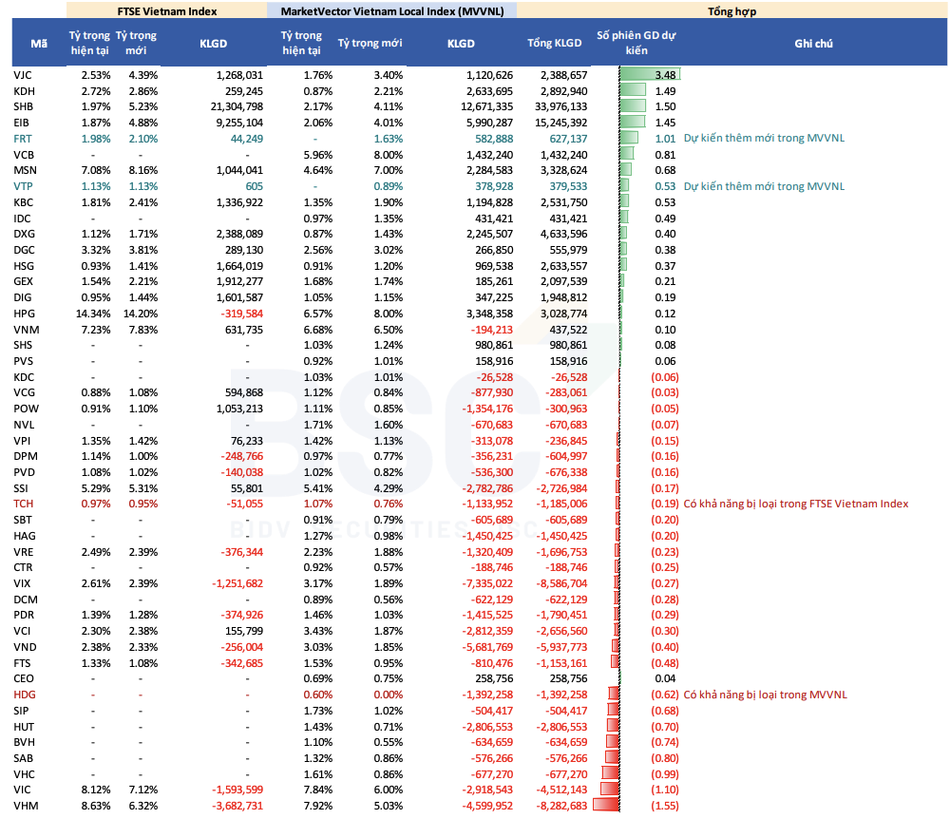
Task: Select the SAB ticker cell
Action: coord(23,758)
